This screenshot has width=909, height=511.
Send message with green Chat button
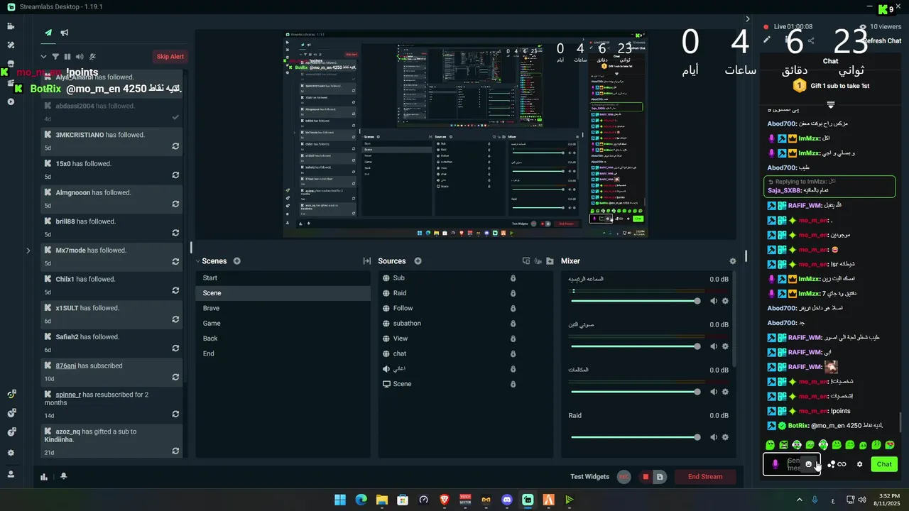[x=884, y=464]
